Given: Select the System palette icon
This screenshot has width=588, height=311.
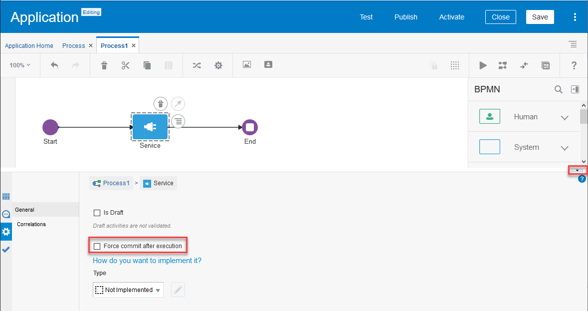Looking at the screenshot, I should pos(490,147).
